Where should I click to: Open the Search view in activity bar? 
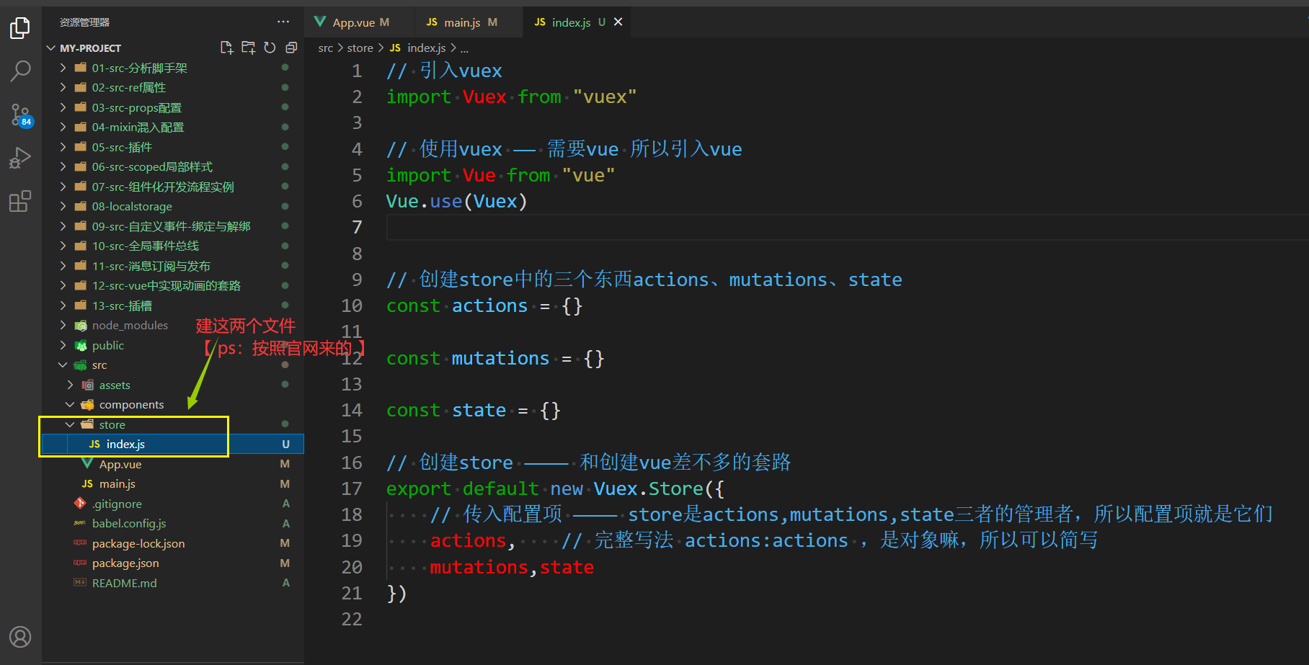20,71
